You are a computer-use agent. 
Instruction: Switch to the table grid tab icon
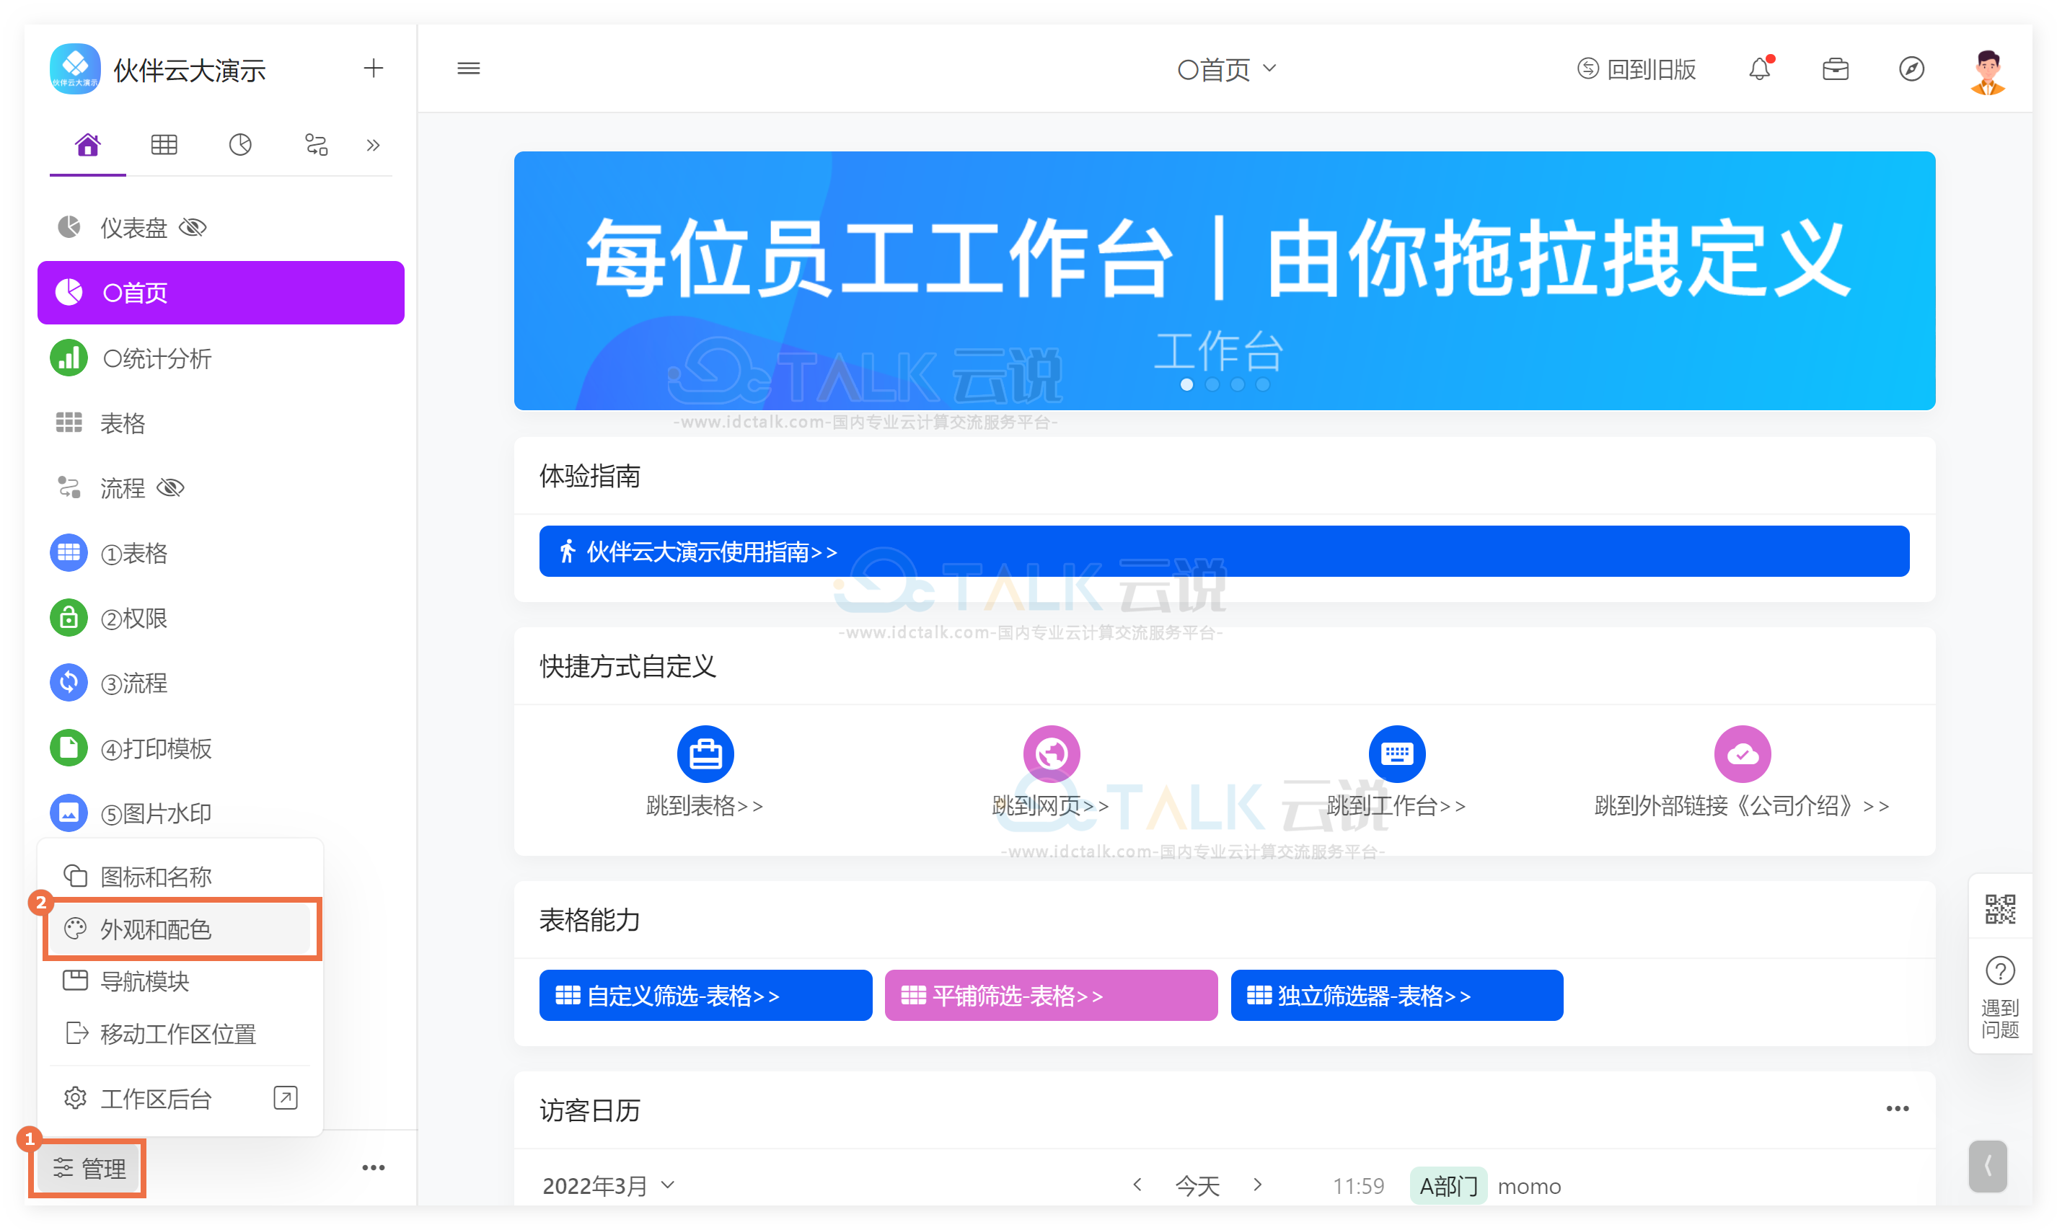(x=163, y=145)
